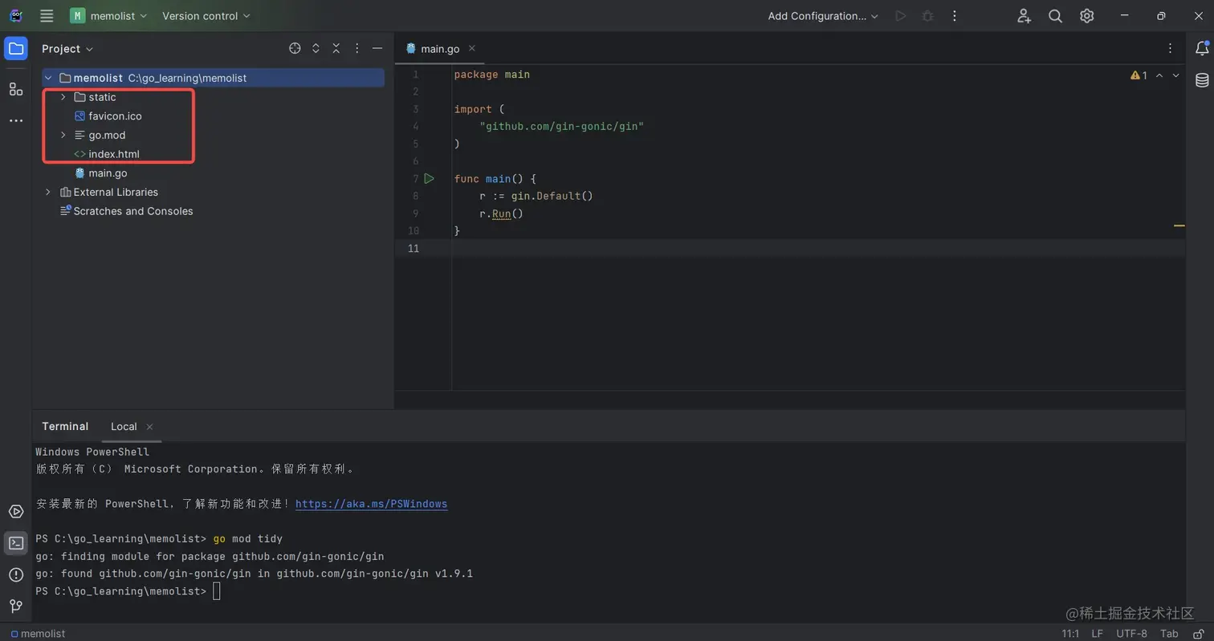Image resolution: width=1214 pixels, height=641 pixels.
Task: Open index.html in the project tree
Action: click(x=114, y=154)
